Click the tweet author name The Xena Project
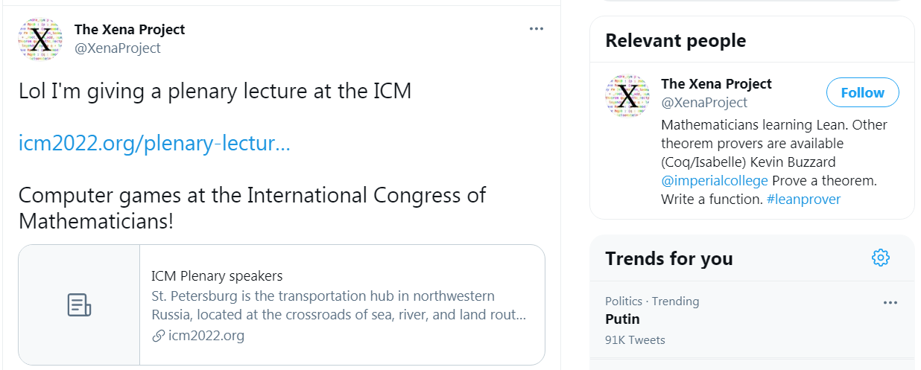 (130, 30)
